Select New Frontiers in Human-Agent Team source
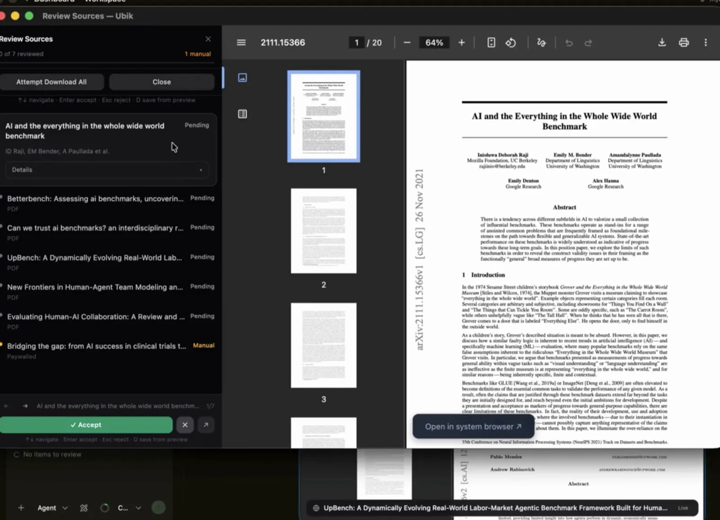Screen dimensions: 720x520 pos(108,291)
